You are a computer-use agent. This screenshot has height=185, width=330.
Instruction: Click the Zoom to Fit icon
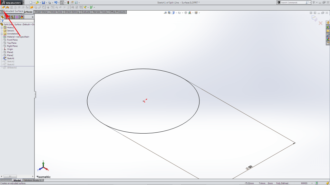pyautogui.click(x=165, y=13)
